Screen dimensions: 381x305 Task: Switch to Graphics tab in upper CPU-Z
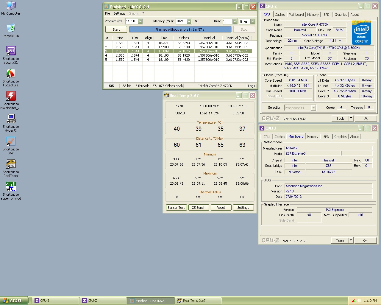(341, 15)
